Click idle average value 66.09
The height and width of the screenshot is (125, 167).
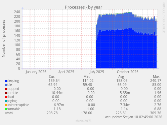pyautogui.click(x=122, y=85)
